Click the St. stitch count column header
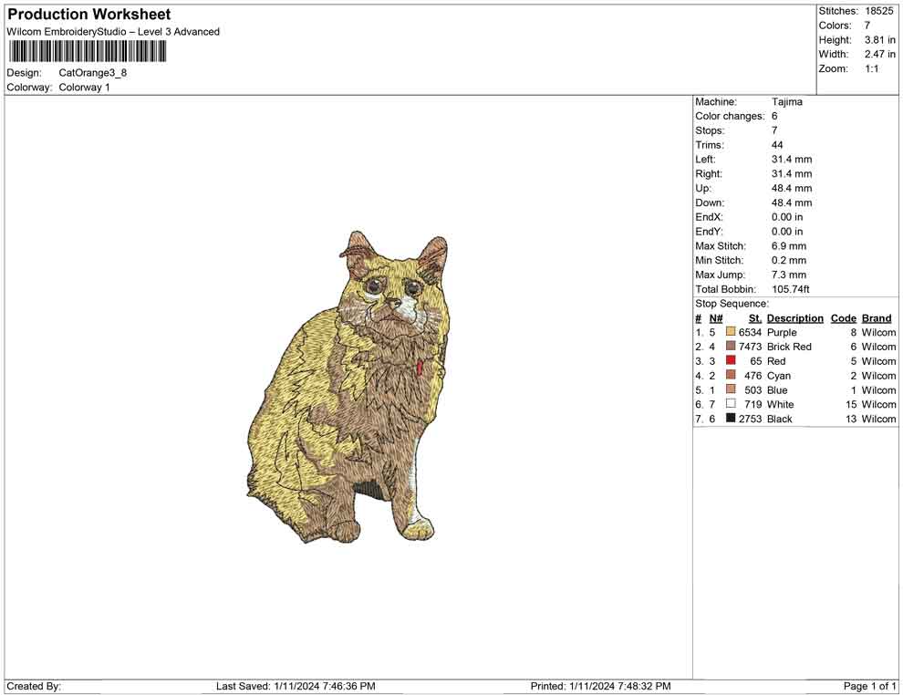The image size is (903, 695). click(x=754, y=318)
